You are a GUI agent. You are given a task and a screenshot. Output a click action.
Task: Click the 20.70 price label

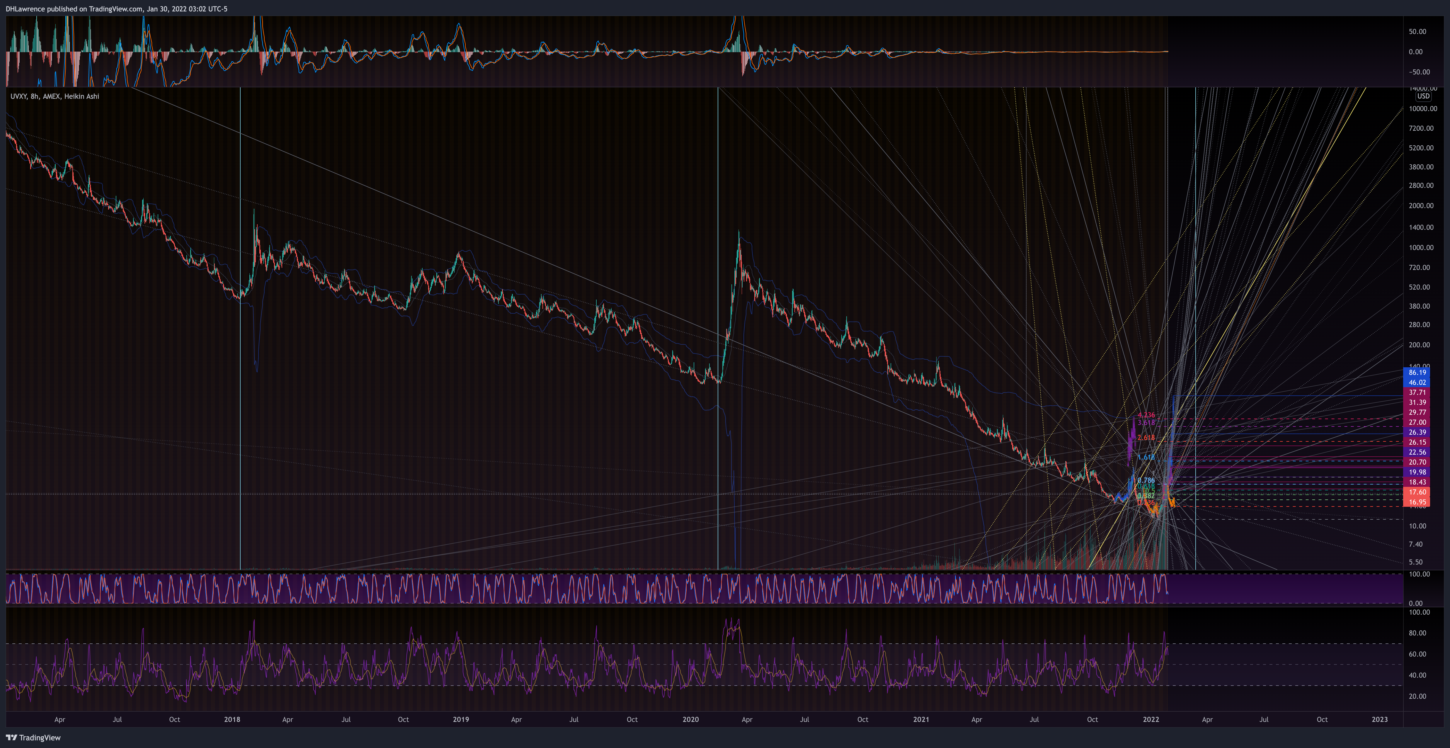click(x=1417, y=463)
